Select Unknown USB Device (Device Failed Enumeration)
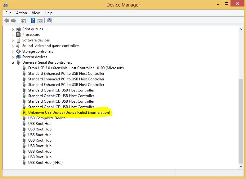This screenshot has height=179, width=246. pyautogui.click(x=69, y=113)
